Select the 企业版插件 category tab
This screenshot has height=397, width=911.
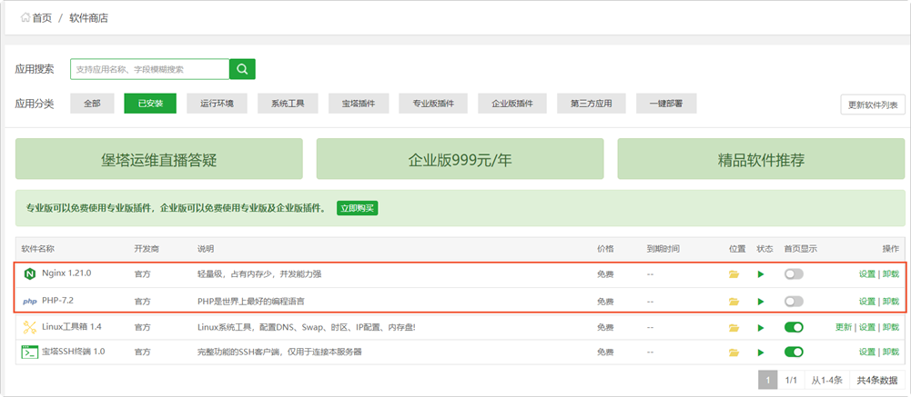pyautogui.click(x=511, y=104)
